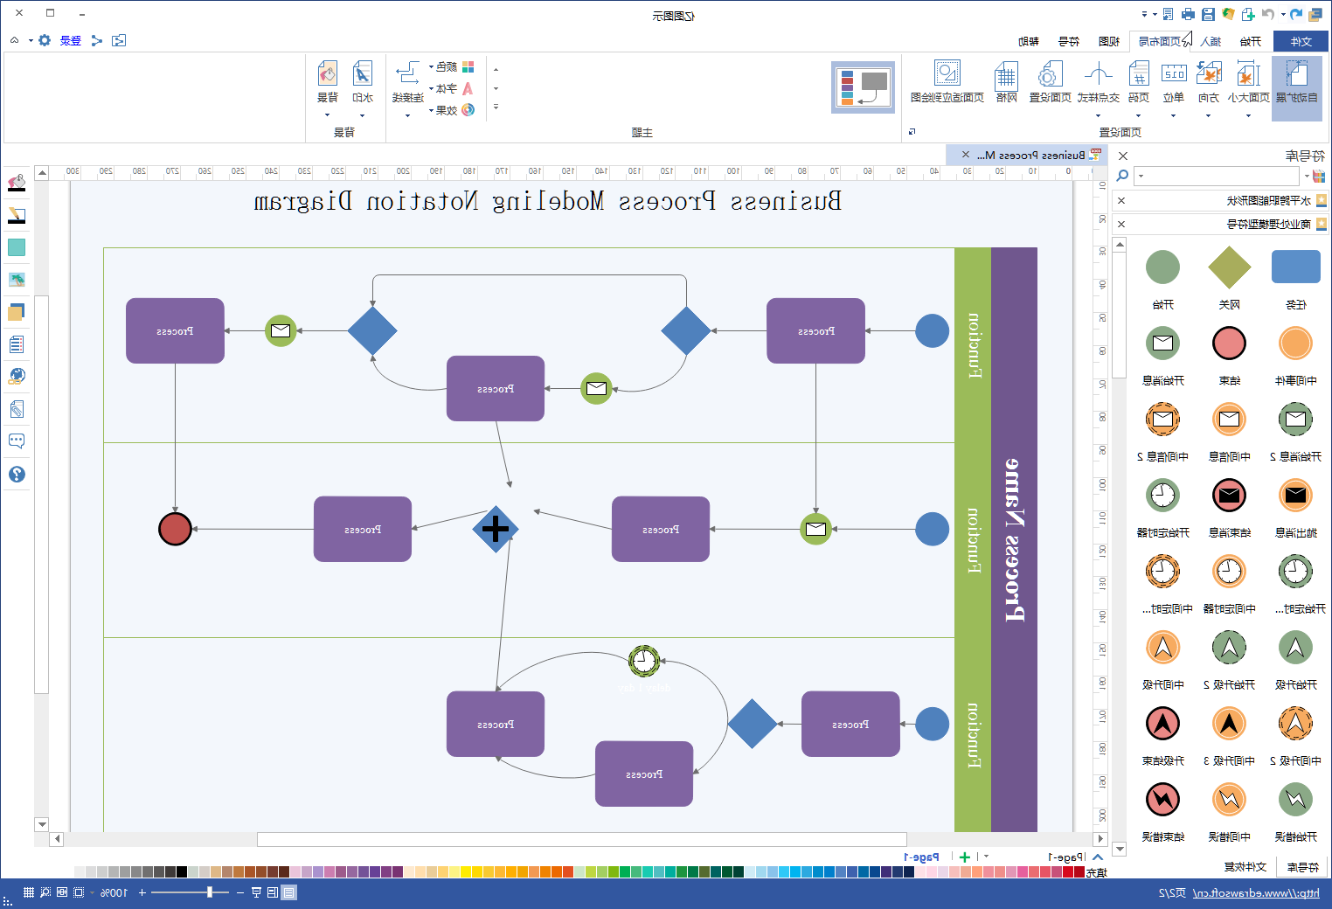Open the fill paint bucket sidebar panel
Screen dimensions: 1332x909
(x=17, y=183)
